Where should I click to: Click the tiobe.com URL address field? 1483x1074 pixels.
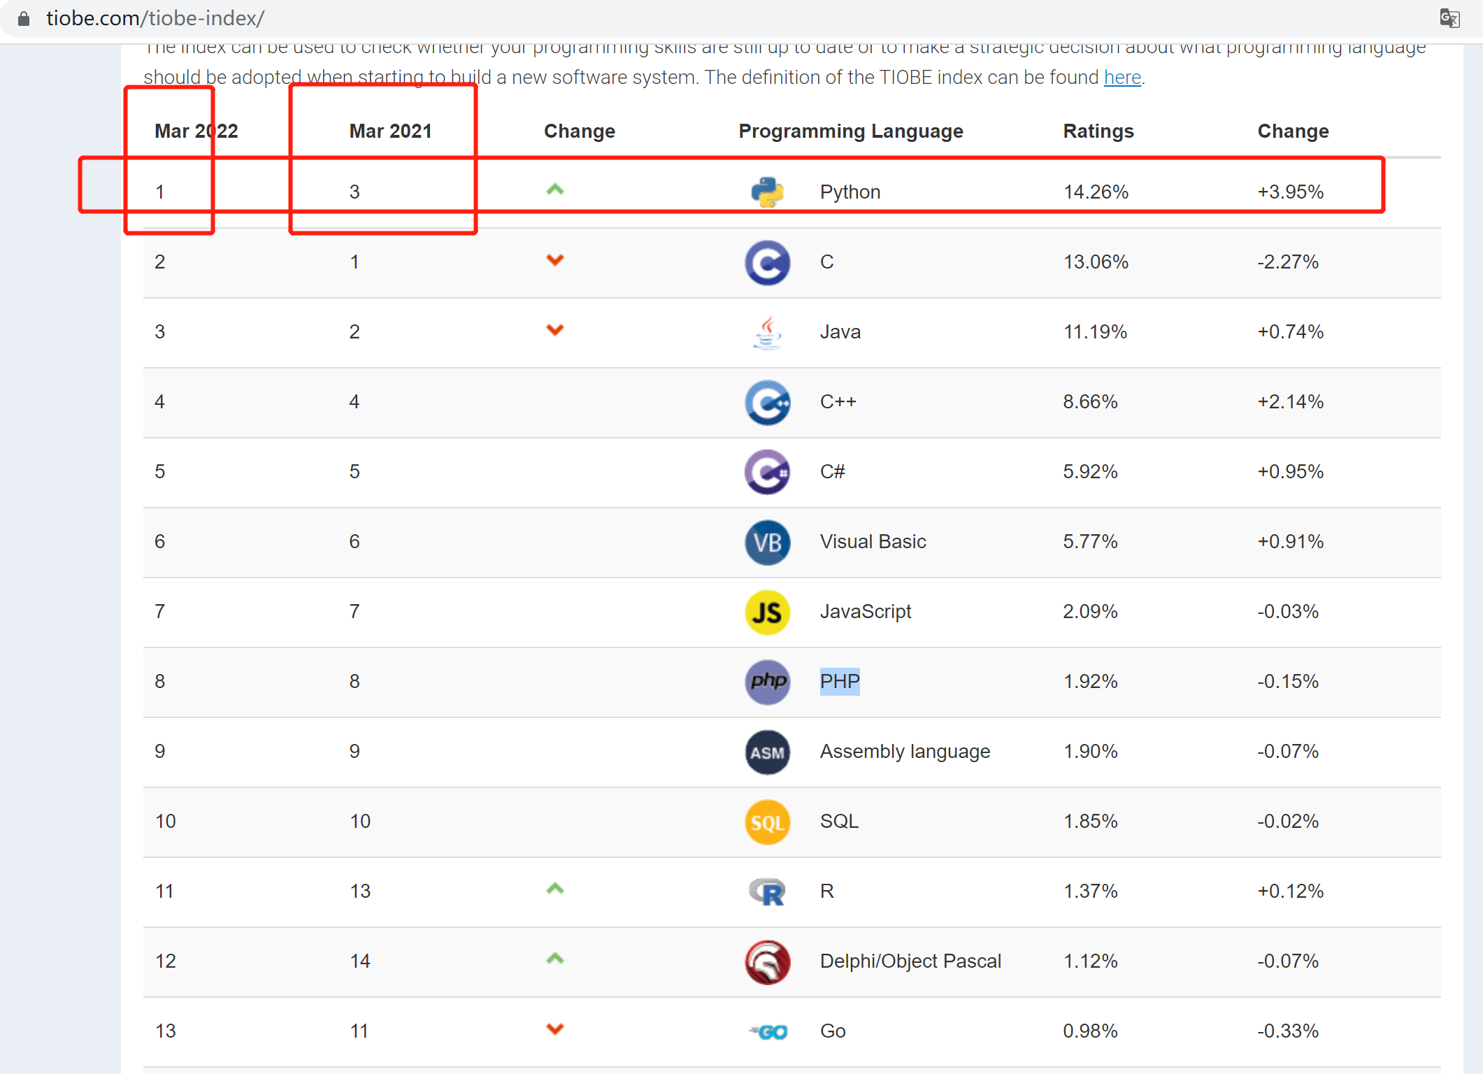point(155,18)
